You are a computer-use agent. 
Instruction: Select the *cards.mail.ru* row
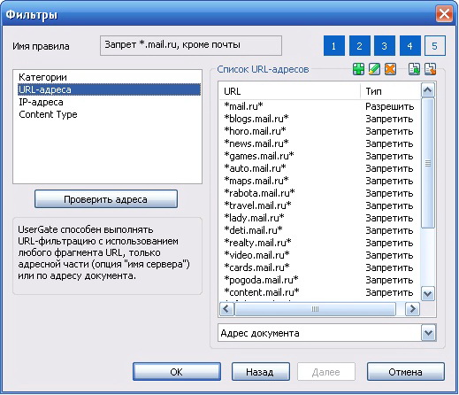coord(320,267)
